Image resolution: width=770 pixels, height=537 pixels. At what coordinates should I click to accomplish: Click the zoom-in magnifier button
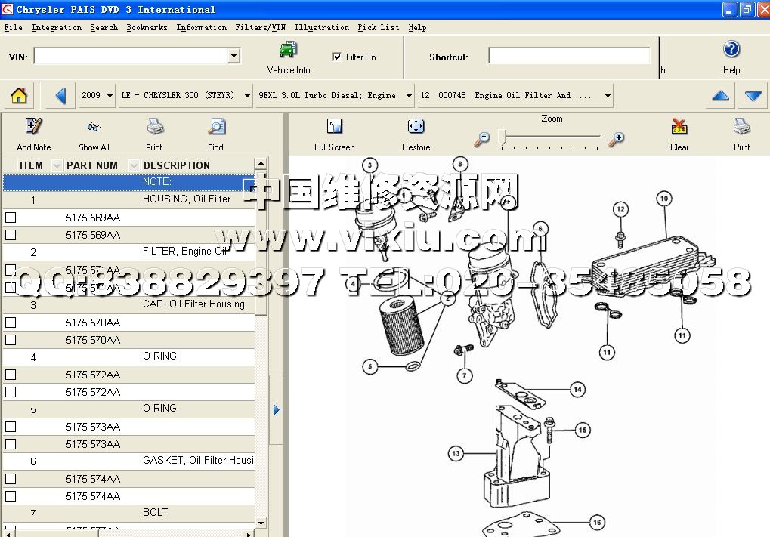617,138
